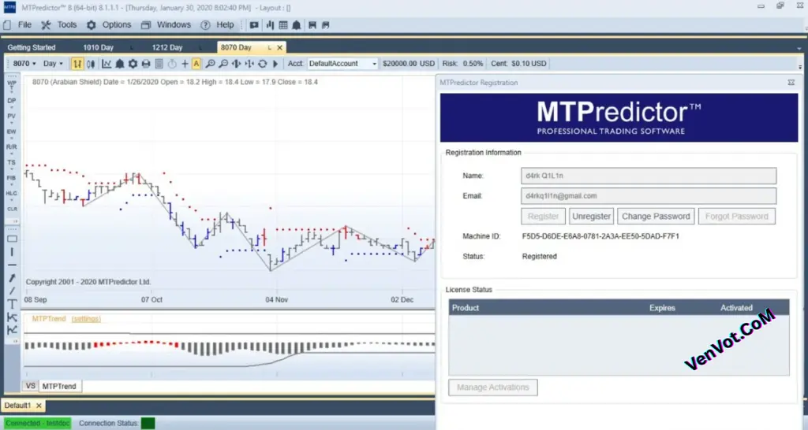
Task: Select the MTPTrend indicator tab
Action: 59,386
